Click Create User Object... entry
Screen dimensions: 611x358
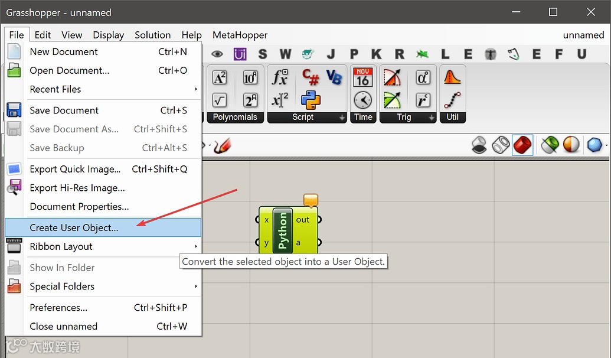click(x=103, y=227)
